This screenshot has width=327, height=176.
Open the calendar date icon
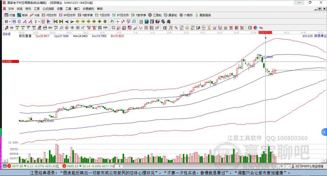[141, 21]
